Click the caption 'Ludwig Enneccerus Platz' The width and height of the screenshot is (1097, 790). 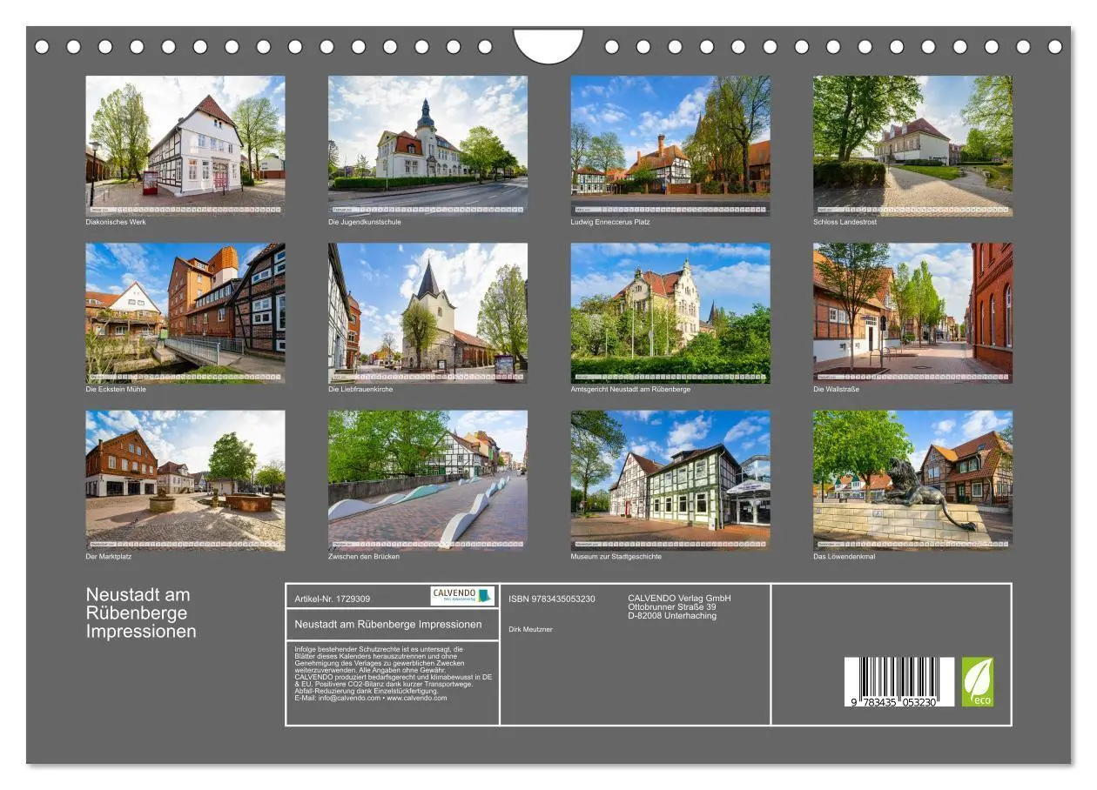click(x=610, y=222)
